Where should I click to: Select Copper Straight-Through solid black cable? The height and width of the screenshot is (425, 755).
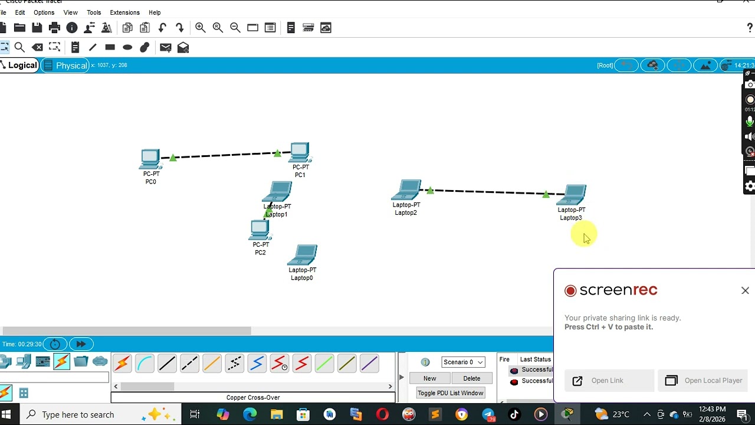167,364
